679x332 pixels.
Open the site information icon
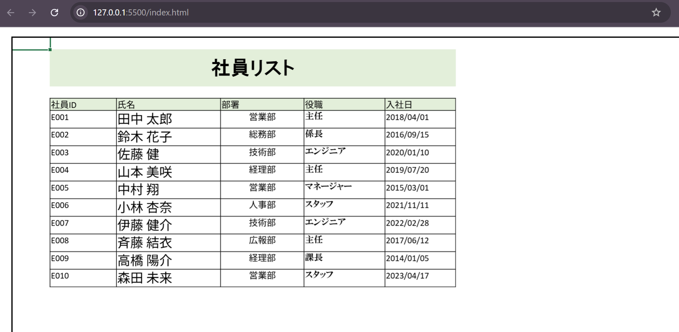tap(81, 13)
